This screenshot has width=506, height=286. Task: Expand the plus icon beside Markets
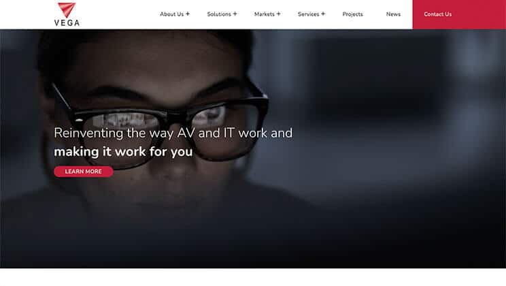[x=278, y=14]
